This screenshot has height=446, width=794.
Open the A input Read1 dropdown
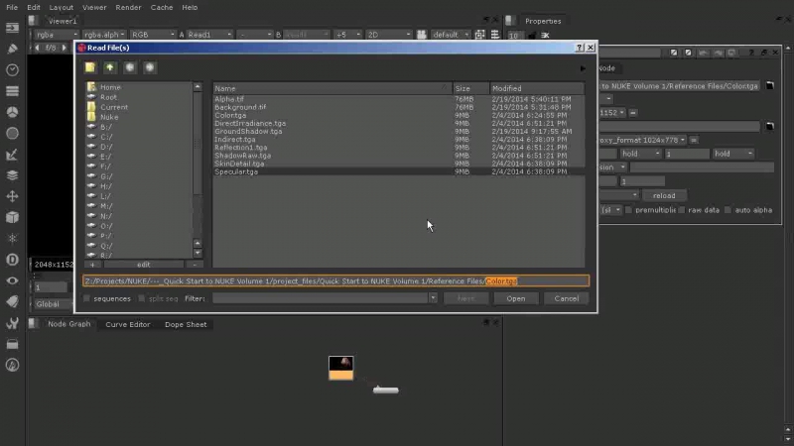[x=209, y=35]
